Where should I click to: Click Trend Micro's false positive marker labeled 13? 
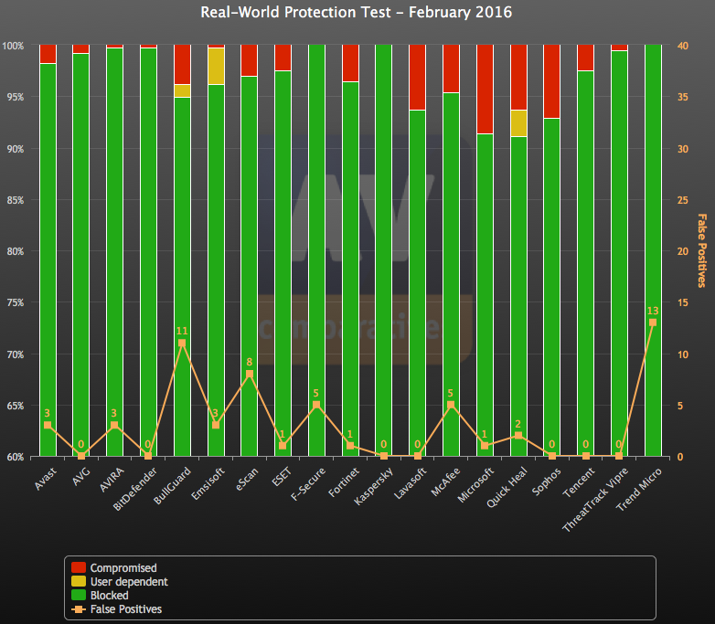tap(652, 323)
